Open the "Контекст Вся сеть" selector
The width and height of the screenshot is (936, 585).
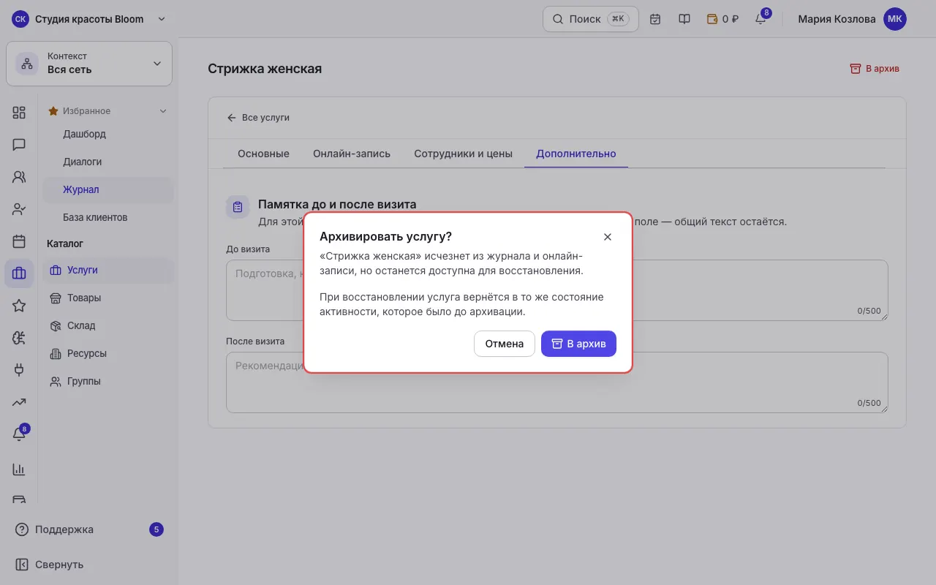click(x=89, y=64)
